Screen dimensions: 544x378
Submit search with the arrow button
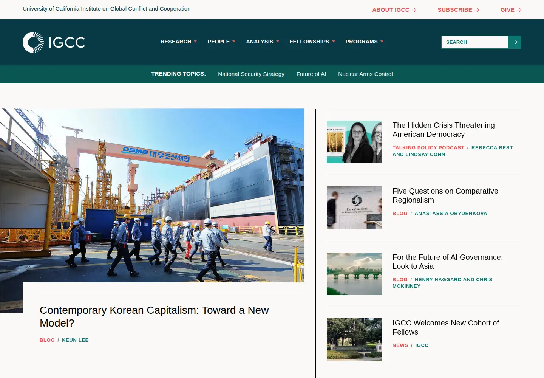(515, 42)
